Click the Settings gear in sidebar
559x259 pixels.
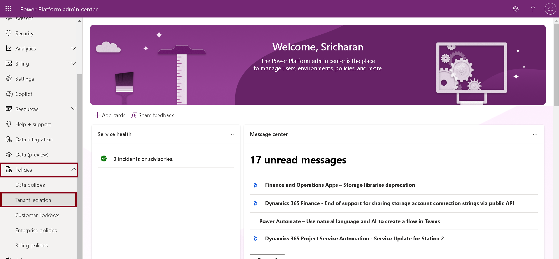click(x=9, y=79)
